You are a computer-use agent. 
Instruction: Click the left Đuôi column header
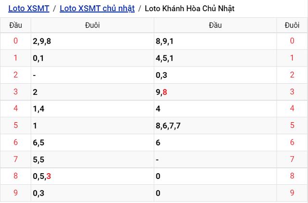point(92,25)
